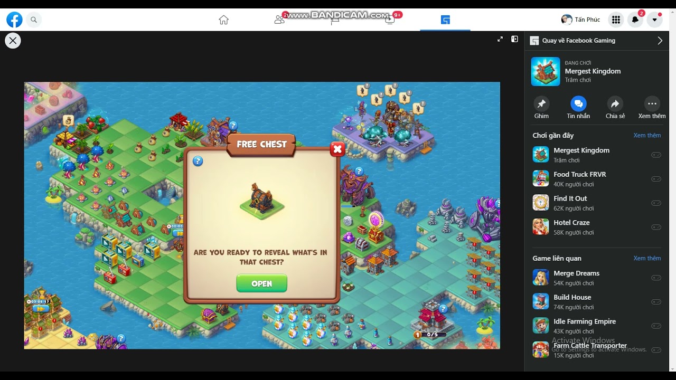Viewport: 676px width, 380px height.
Task: Click question mark above purple tree monster
Action: tap(359, 171)
